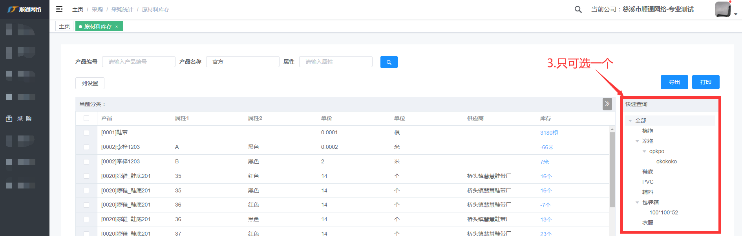This screenshot has width=742, height=236.
Task: Click the hamburger menu collapse icon
Action: click(x=59, y=9)
